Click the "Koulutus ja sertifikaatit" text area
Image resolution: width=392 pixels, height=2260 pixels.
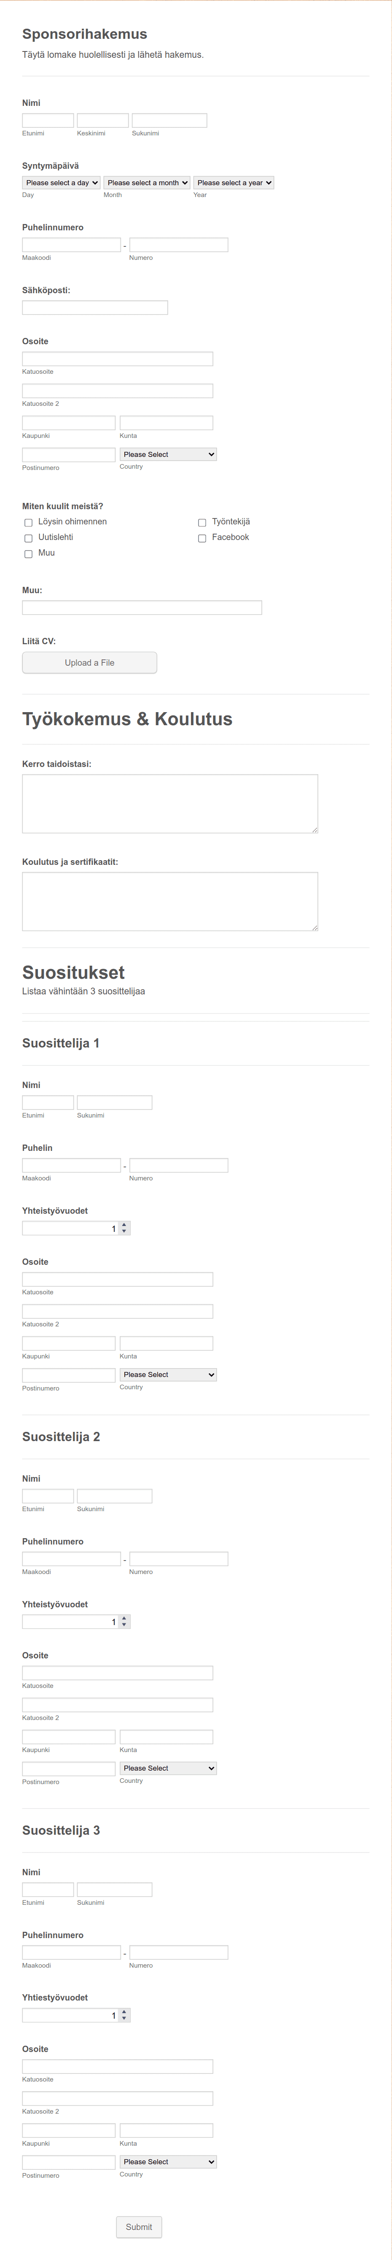click(x=170, y=901)
